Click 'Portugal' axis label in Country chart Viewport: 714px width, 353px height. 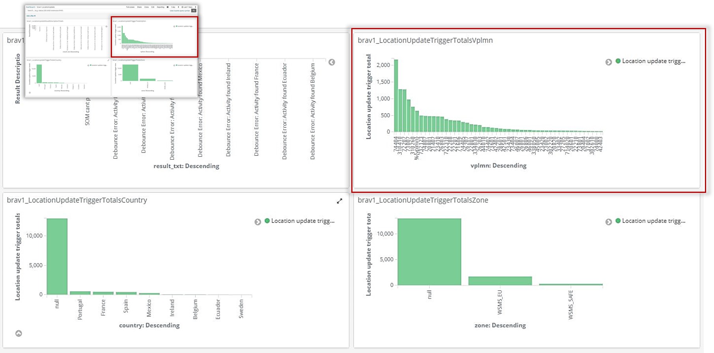click(x=80, y=310)
